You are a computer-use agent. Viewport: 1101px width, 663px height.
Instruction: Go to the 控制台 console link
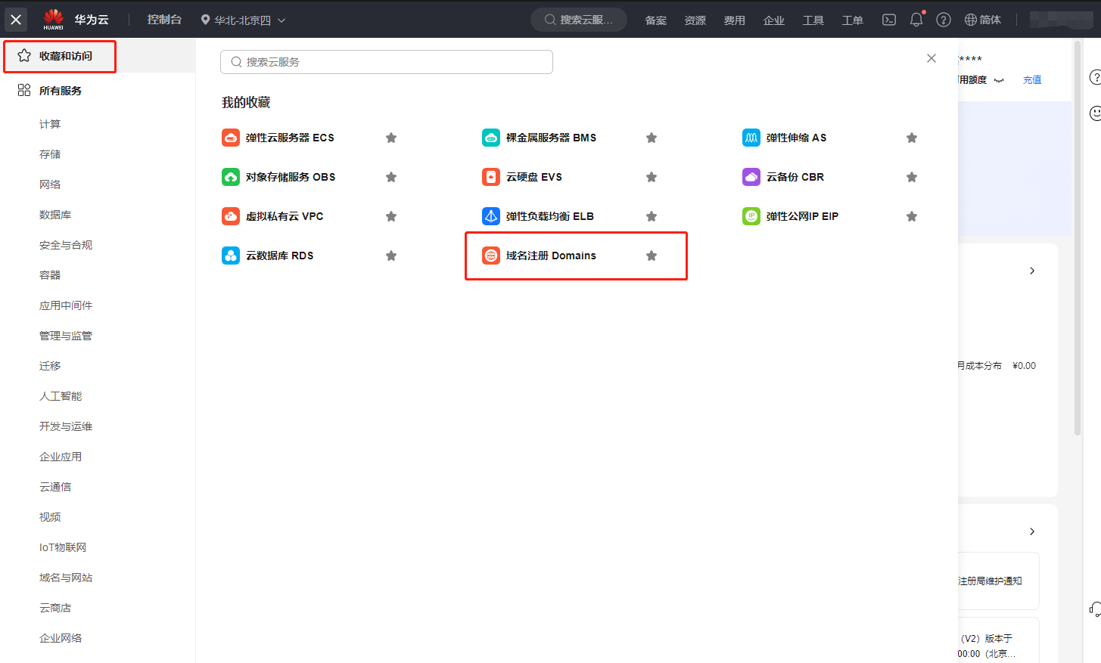coord(164,20)
